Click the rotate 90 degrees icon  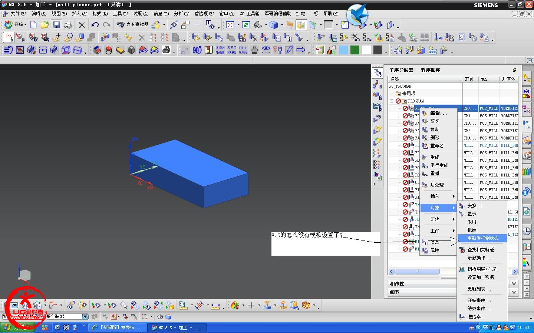pyautogui.click(x=197, y=50)
